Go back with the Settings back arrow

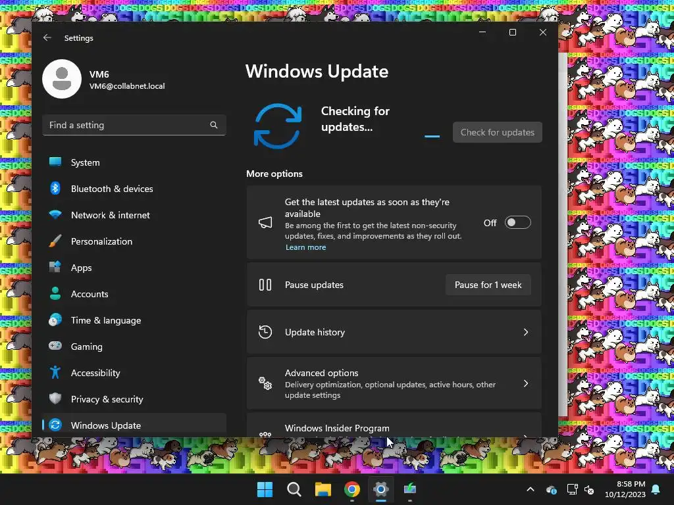coord(47,37)
